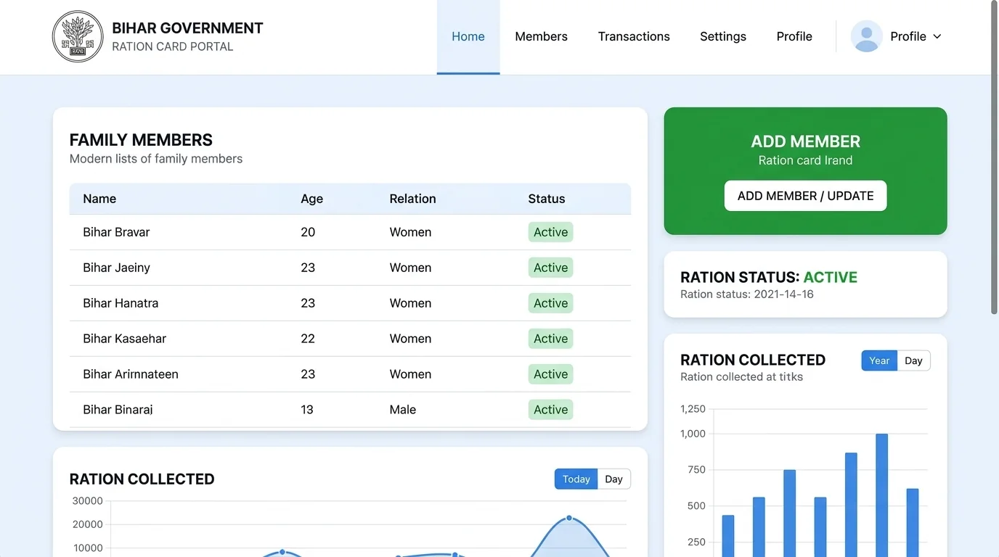
Task: Click the green ACTIVE ration status text
Action: coord(831,277)
